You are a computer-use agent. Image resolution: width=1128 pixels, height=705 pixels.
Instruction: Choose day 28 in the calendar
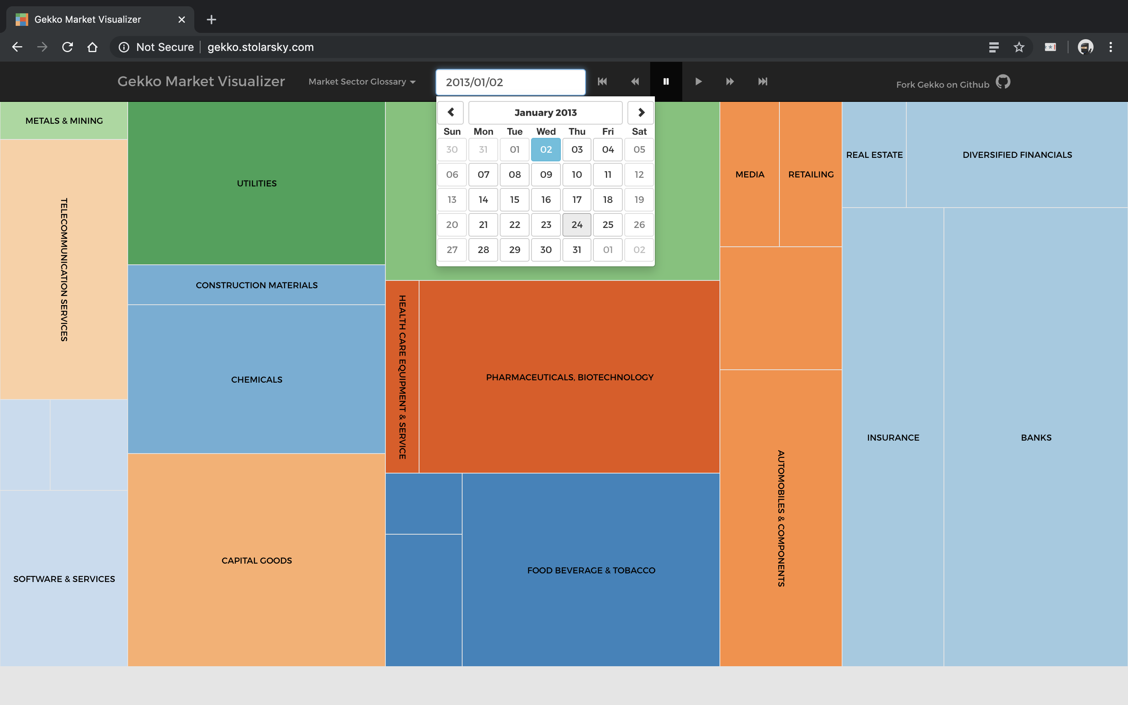pyautogui.click(x=483, y=250)
